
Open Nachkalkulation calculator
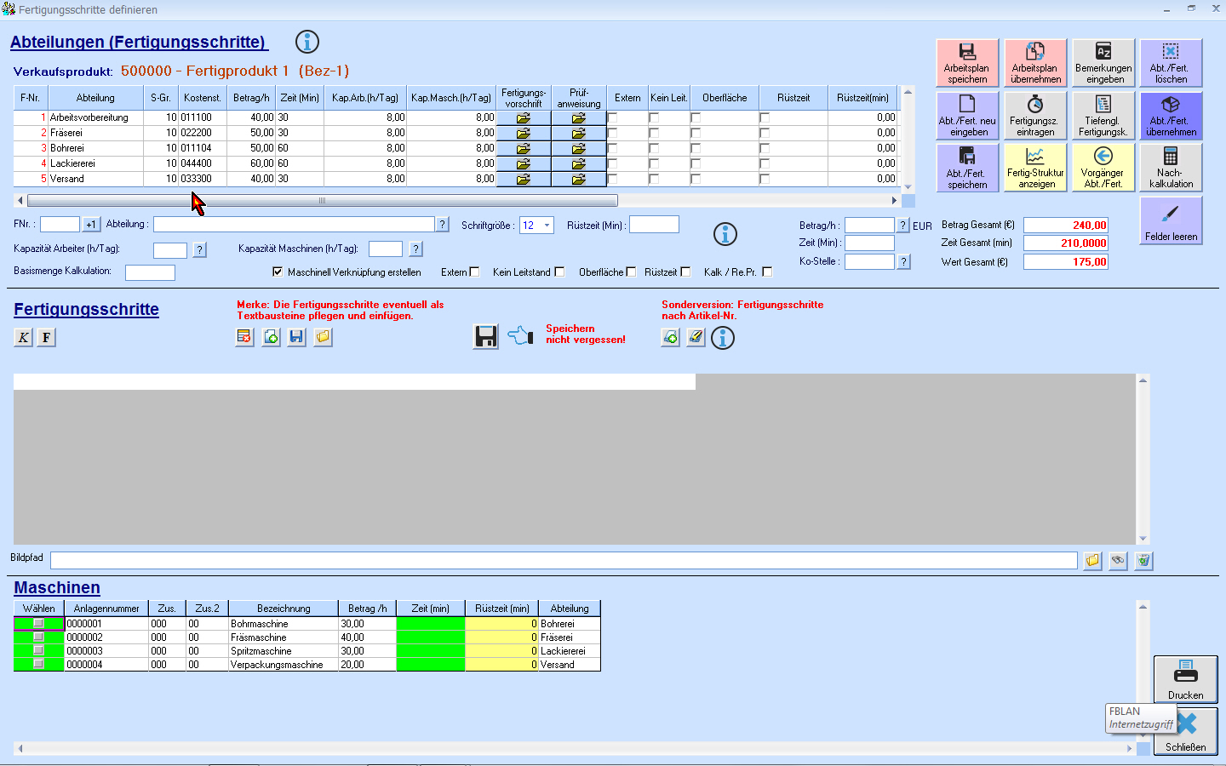tap(1171, 168)
